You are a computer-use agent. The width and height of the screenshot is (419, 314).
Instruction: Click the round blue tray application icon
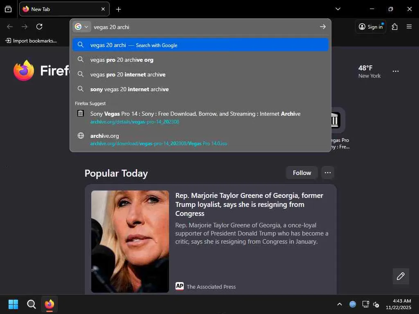(x=352, y=304)
